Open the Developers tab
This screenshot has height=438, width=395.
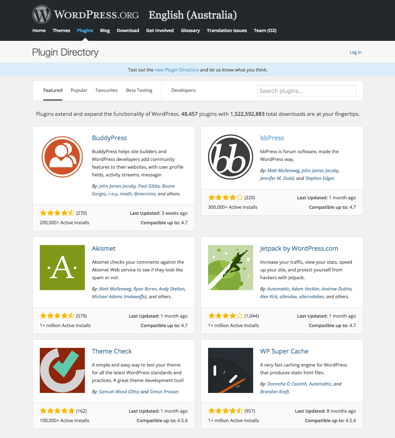click(183, 90)
